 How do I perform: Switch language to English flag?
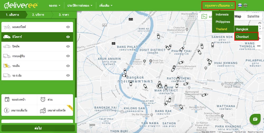click(x=246, y=6)
